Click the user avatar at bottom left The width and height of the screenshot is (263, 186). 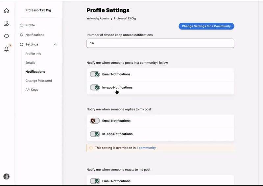[6, 176]
